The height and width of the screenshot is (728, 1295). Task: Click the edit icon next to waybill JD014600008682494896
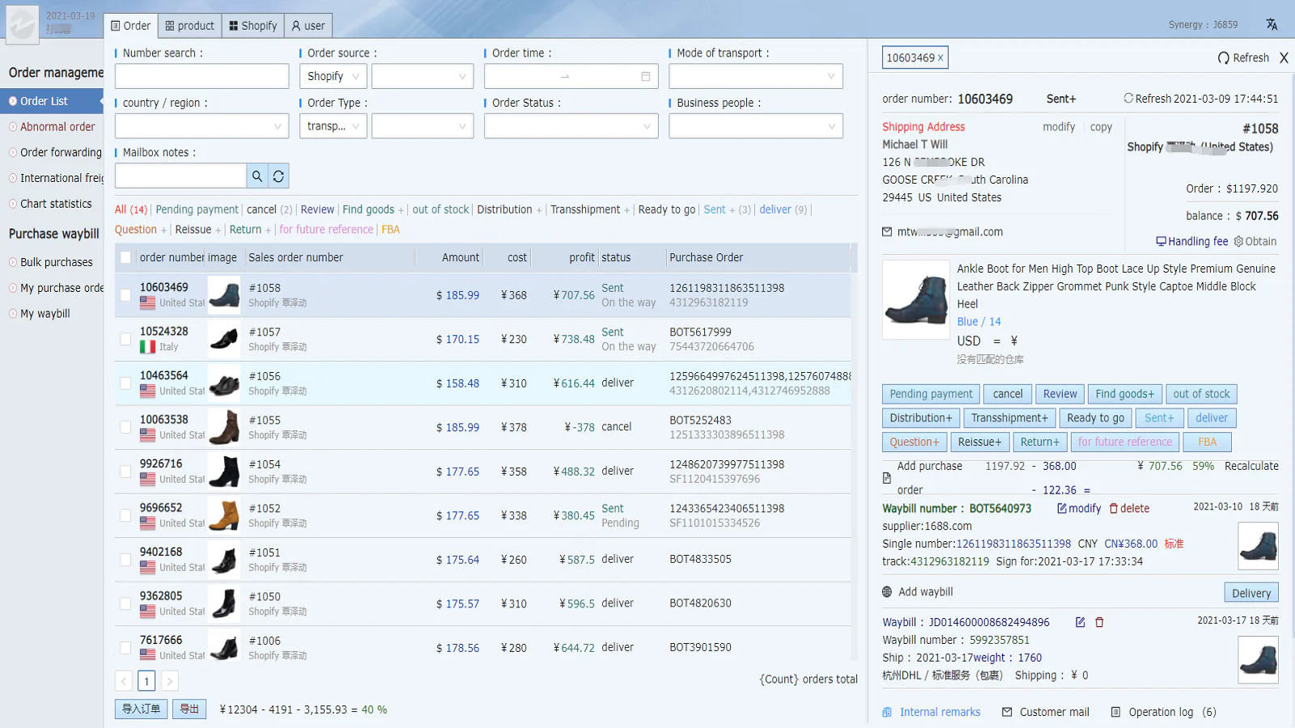pyautogui.click(x=1080, y=622)
